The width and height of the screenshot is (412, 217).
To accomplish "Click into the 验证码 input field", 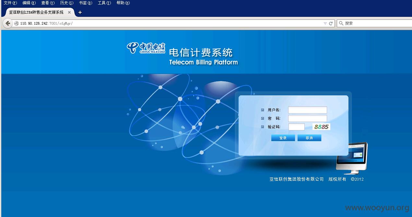I will (x=297, y=127).
